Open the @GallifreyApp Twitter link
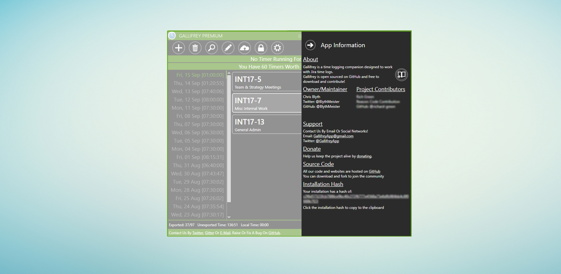This screenshot has height=274, width=561. pyautogui.click(x=327, y=141)
